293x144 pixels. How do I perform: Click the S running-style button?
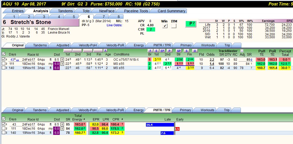[x=187, y=51]
